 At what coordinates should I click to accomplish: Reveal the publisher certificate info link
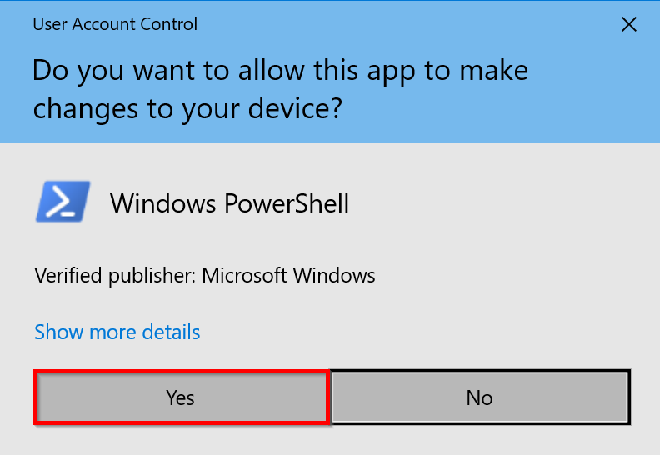[x=117, y=332]
